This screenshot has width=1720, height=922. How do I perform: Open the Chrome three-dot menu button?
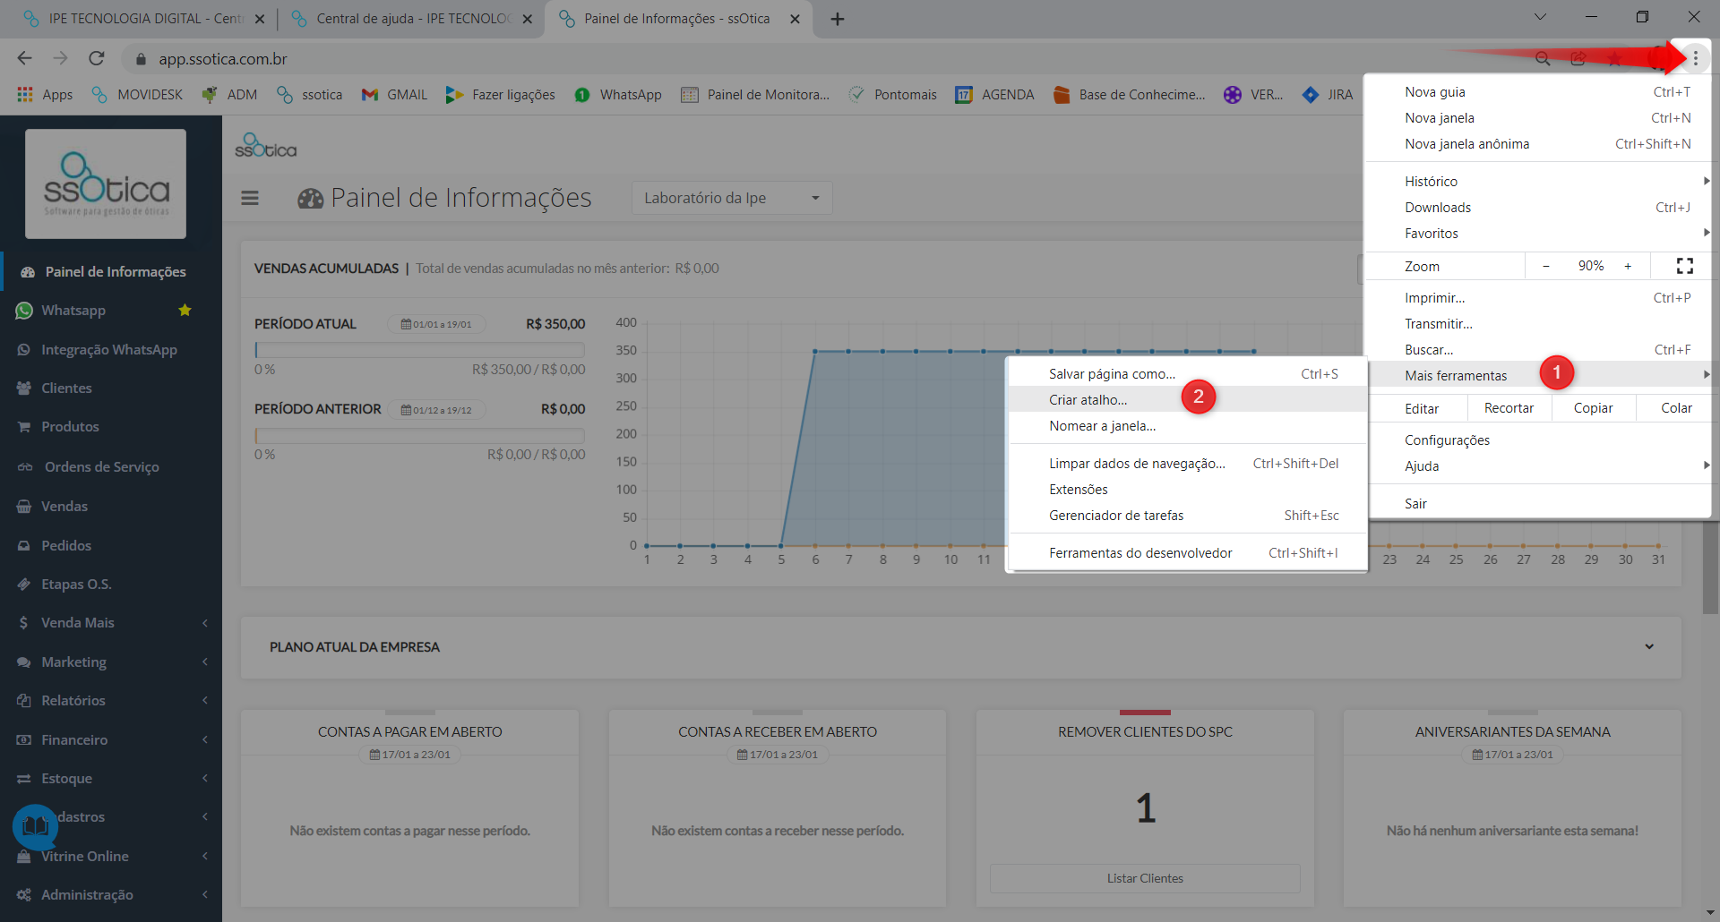coord(1695,58)
